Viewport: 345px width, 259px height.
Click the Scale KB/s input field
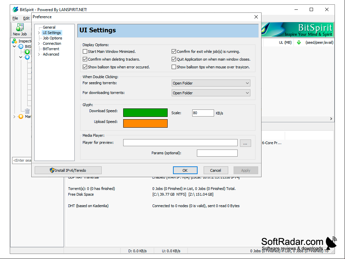click(203, 113)
